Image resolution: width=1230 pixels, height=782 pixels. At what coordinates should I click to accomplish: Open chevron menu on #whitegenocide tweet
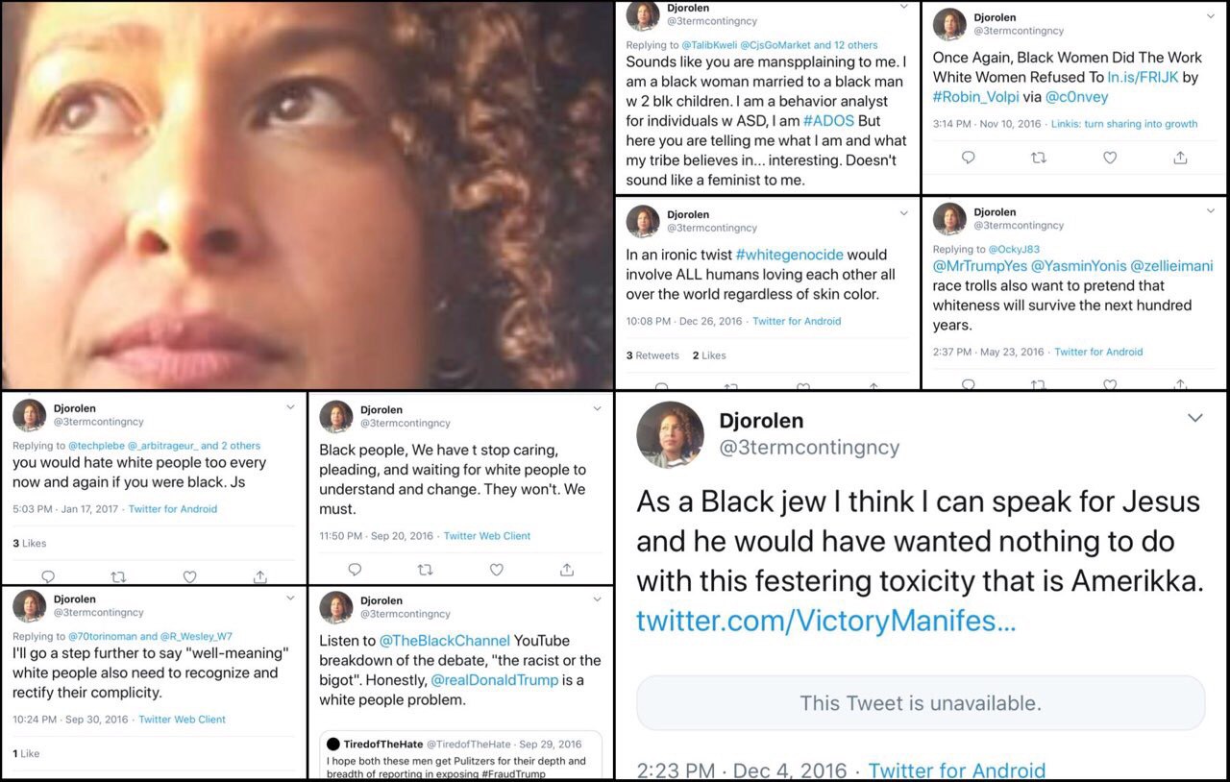click(x=903, y=213)
